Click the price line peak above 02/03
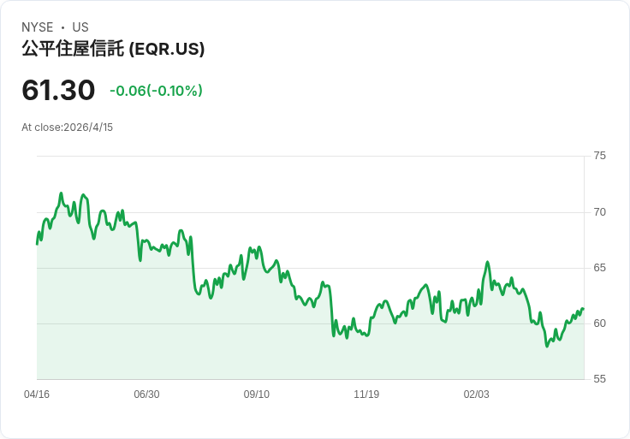 pos(487,262)
